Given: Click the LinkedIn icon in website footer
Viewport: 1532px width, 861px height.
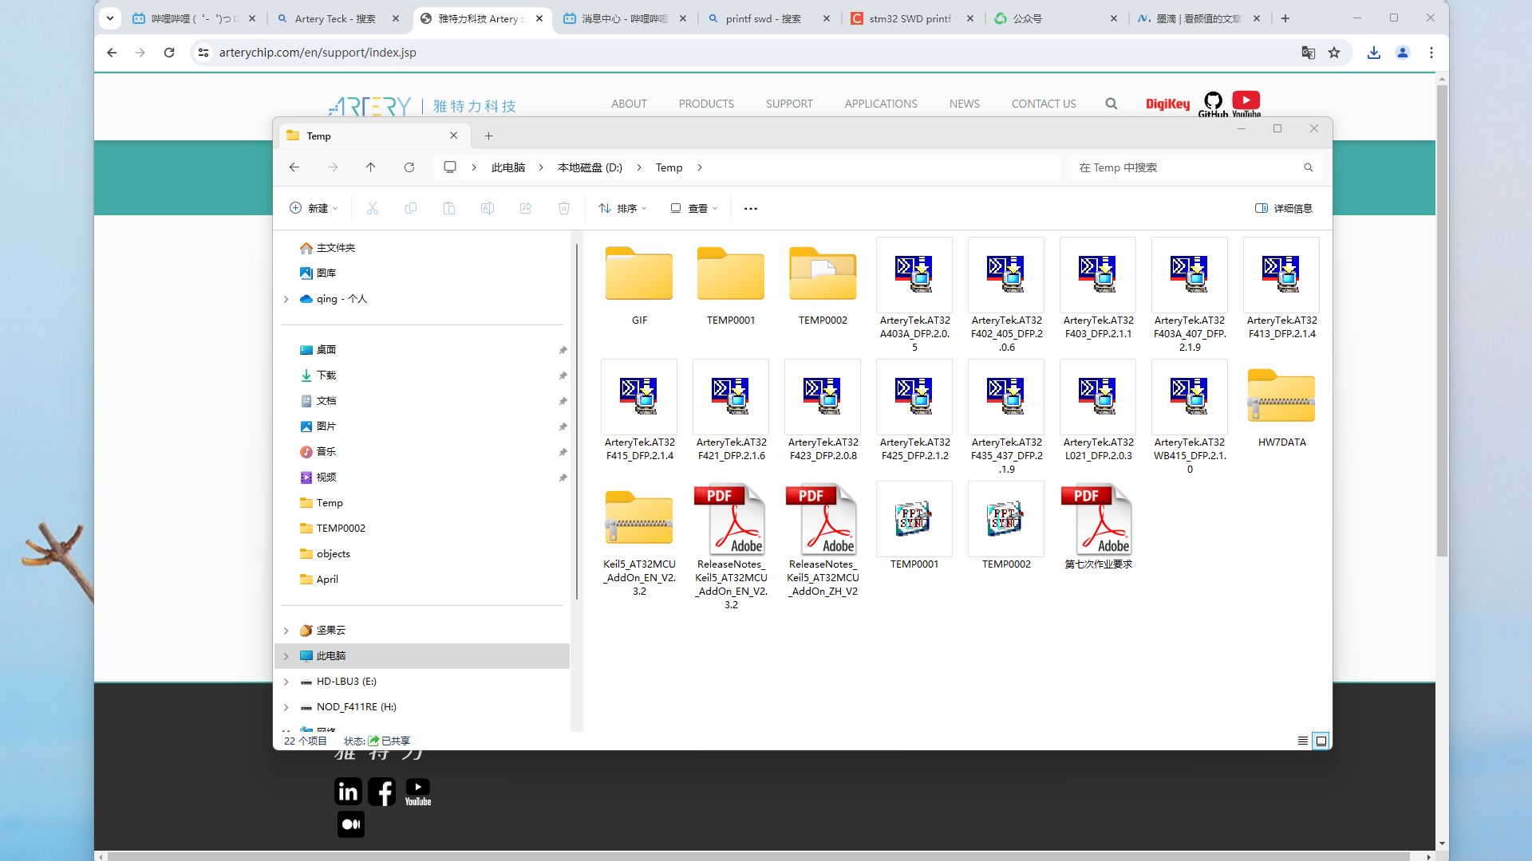Looking at the screenshot, I should (x=348, y=792).
